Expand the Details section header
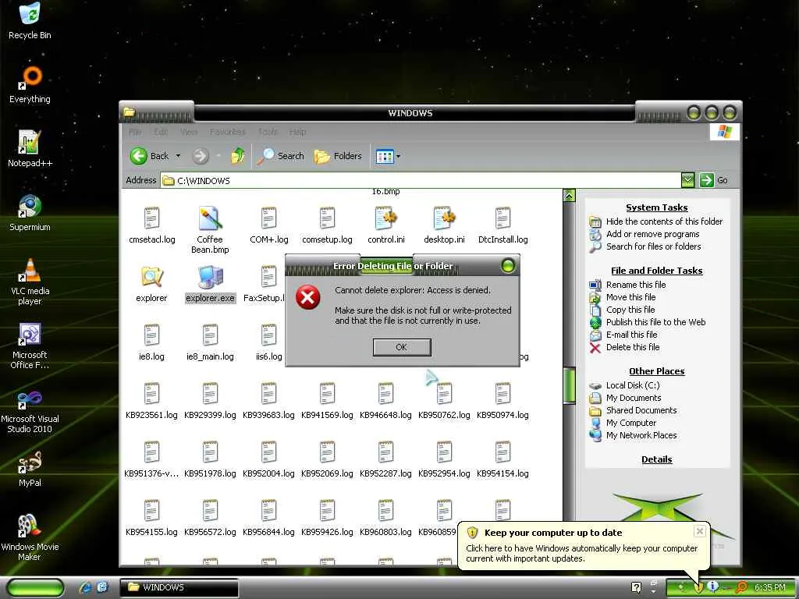This screenshot has width=799, height=599. [x=656, y=459]
